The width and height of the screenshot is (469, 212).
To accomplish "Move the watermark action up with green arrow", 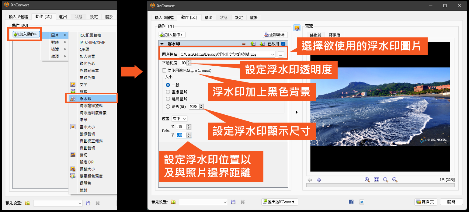I will point(253,43).
